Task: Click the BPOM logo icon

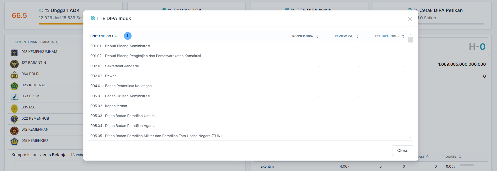Action: 14,97
